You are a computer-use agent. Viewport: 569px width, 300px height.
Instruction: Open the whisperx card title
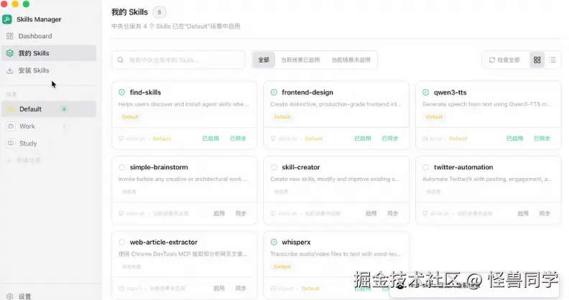[296, 242]
